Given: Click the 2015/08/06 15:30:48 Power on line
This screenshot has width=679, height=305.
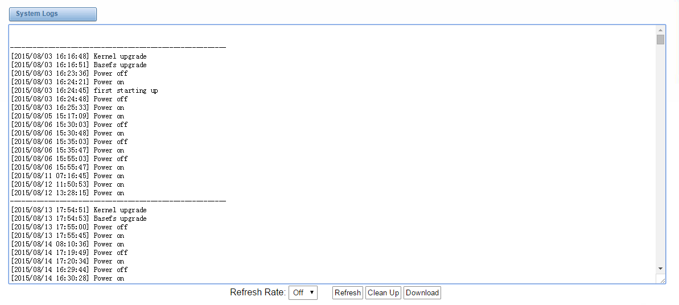Looking at the screenshot, I should coord(68,133).
